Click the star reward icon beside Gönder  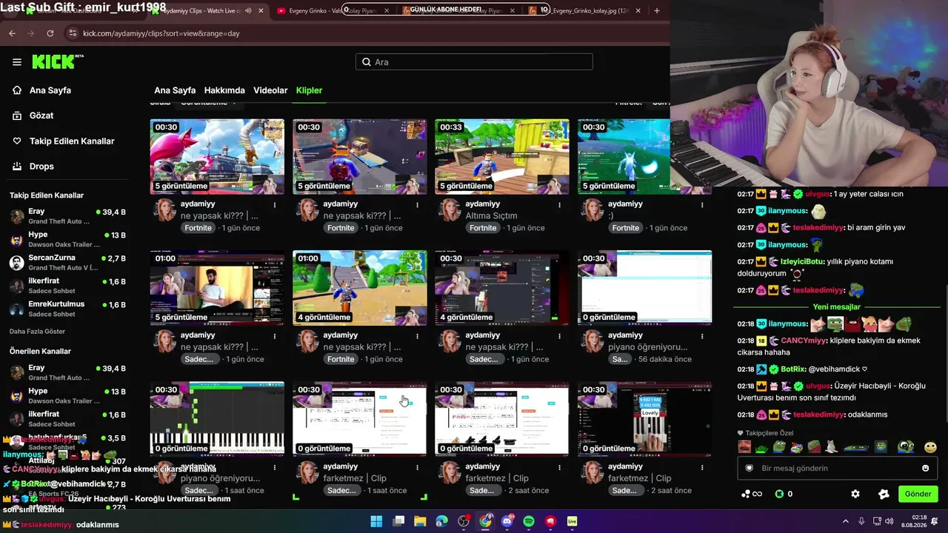pyautogui.click(x=883, y=494)
